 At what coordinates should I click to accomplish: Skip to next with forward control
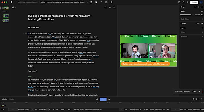pyautogui.click(x=109, y=99)
